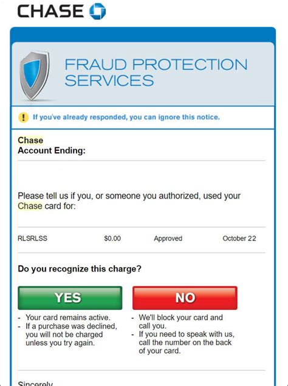The image size is (288, 386).
Task: Click the highlighted Chase account name
Action: [30, 140]
